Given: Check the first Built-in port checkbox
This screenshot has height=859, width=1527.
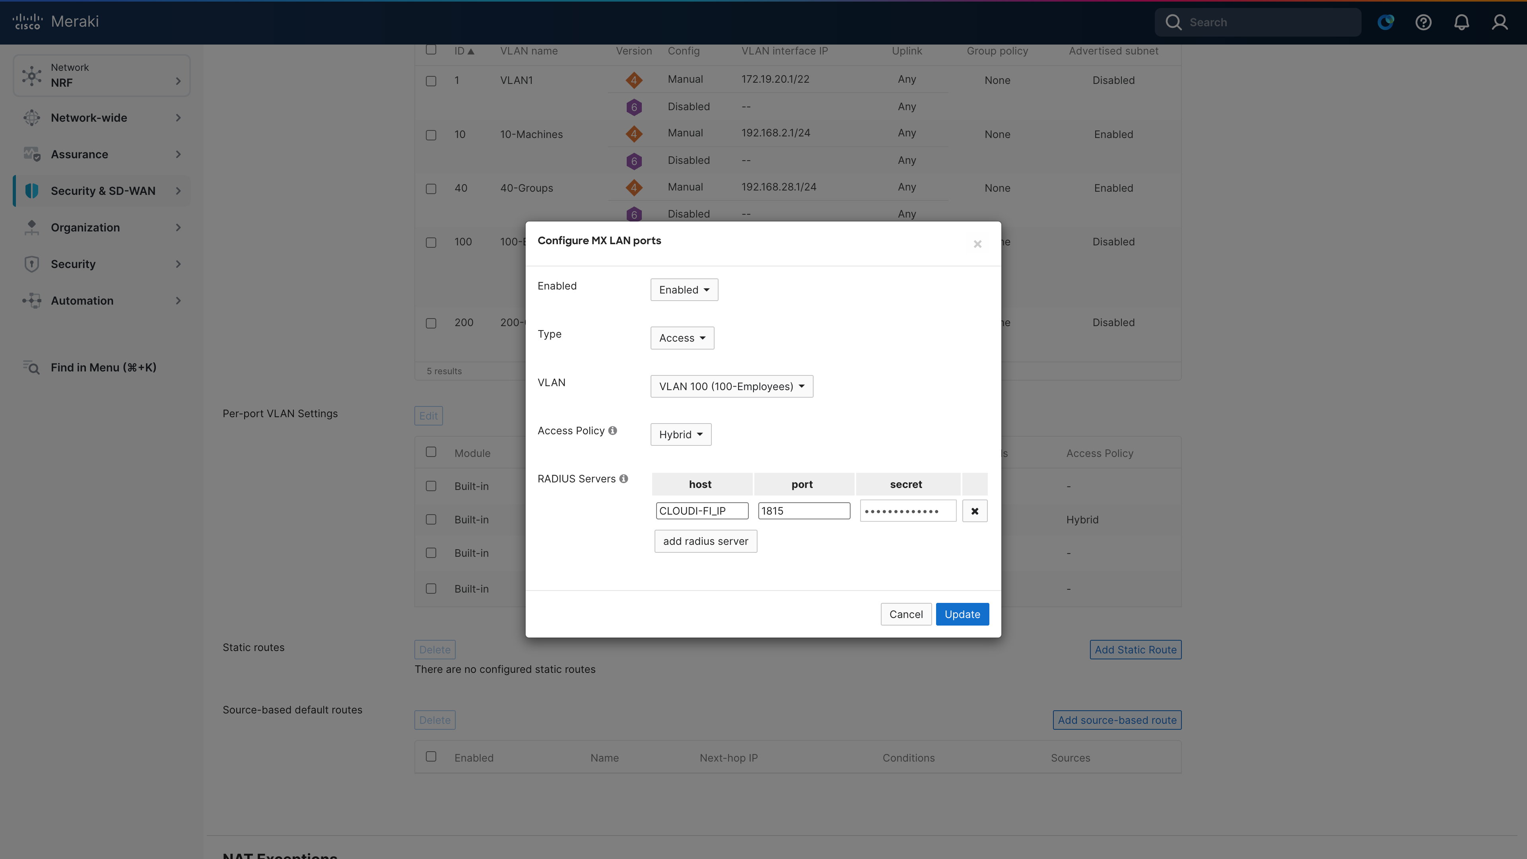Looking at the screenshot, I should [431, 486].
